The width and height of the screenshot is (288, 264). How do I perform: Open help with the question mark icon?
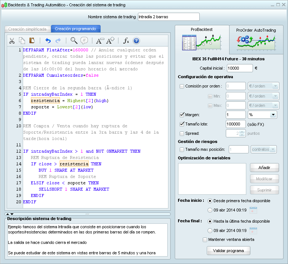pos(136,41)
